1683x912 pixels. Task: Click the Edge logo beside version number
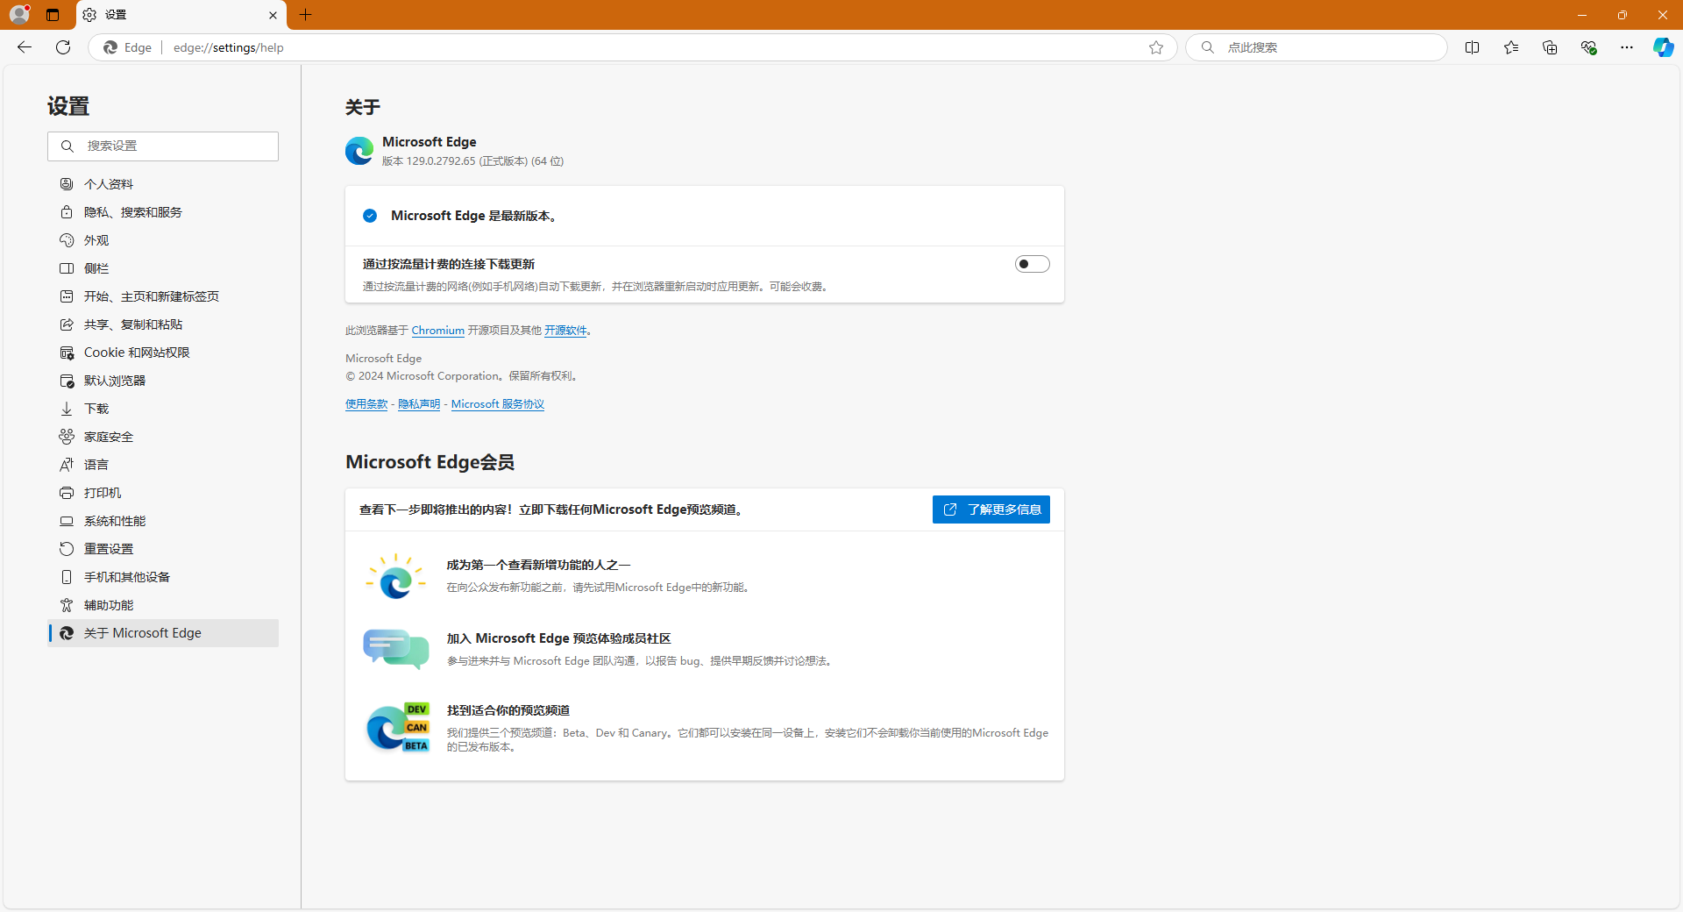click(359, 151)
